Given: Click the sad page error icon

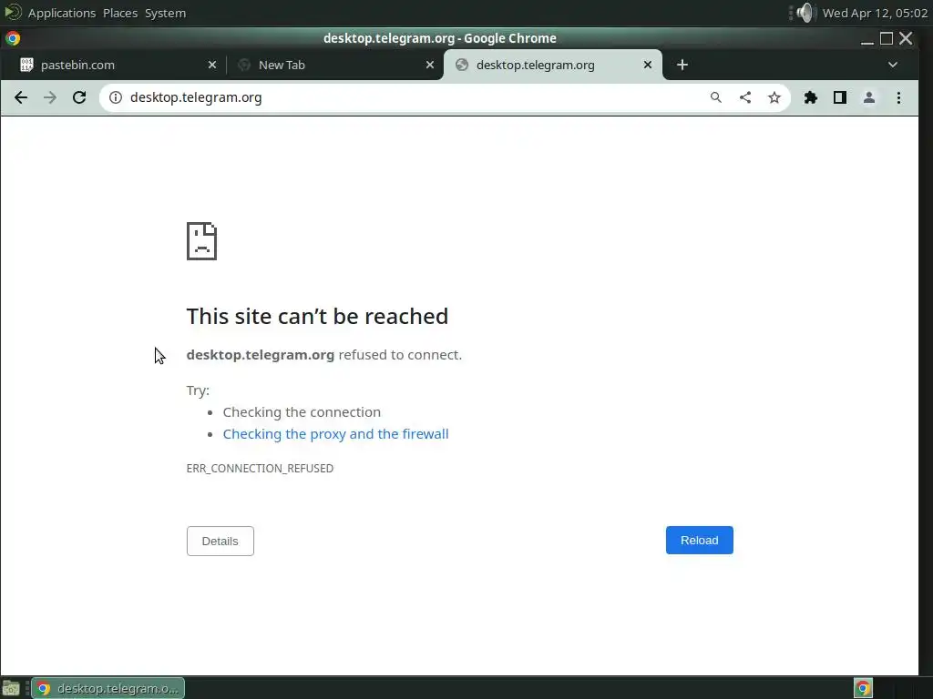Looking at the screenshot, I should [201, 240].
